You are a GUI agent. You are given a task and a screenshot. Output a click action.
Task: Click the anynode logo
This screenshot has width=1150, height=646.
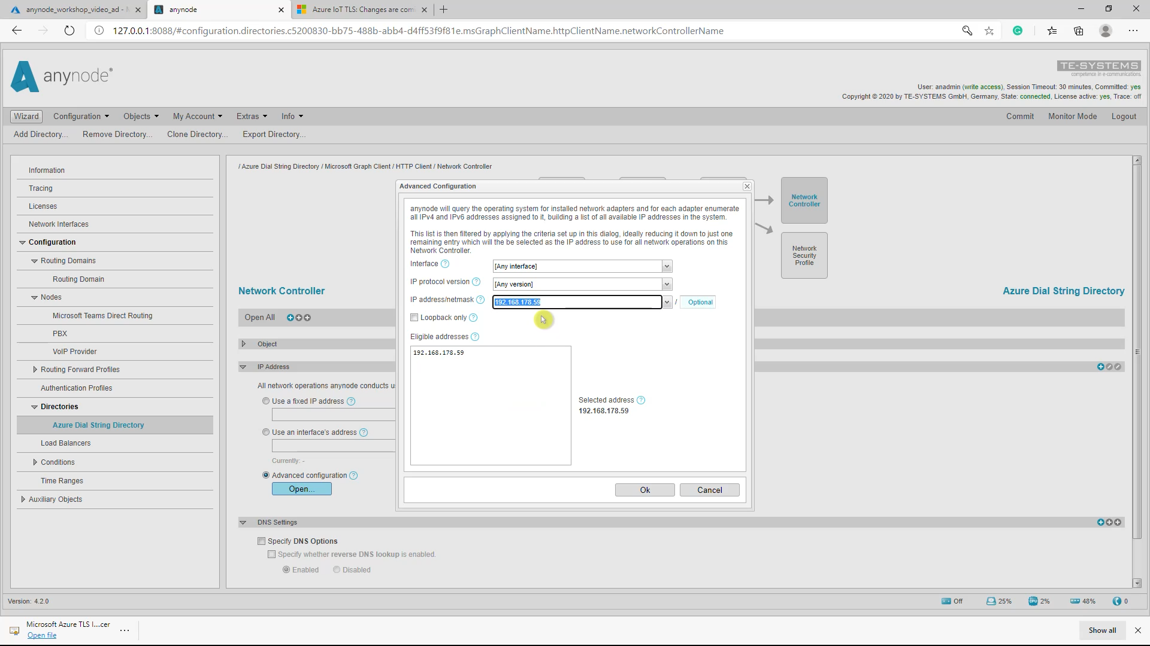coord(62,76)
